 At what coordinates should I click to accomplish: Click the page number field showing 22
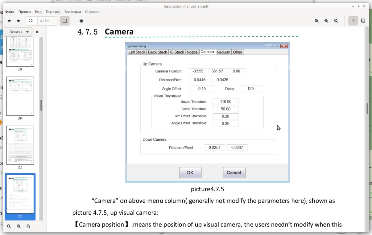(32, 21)
